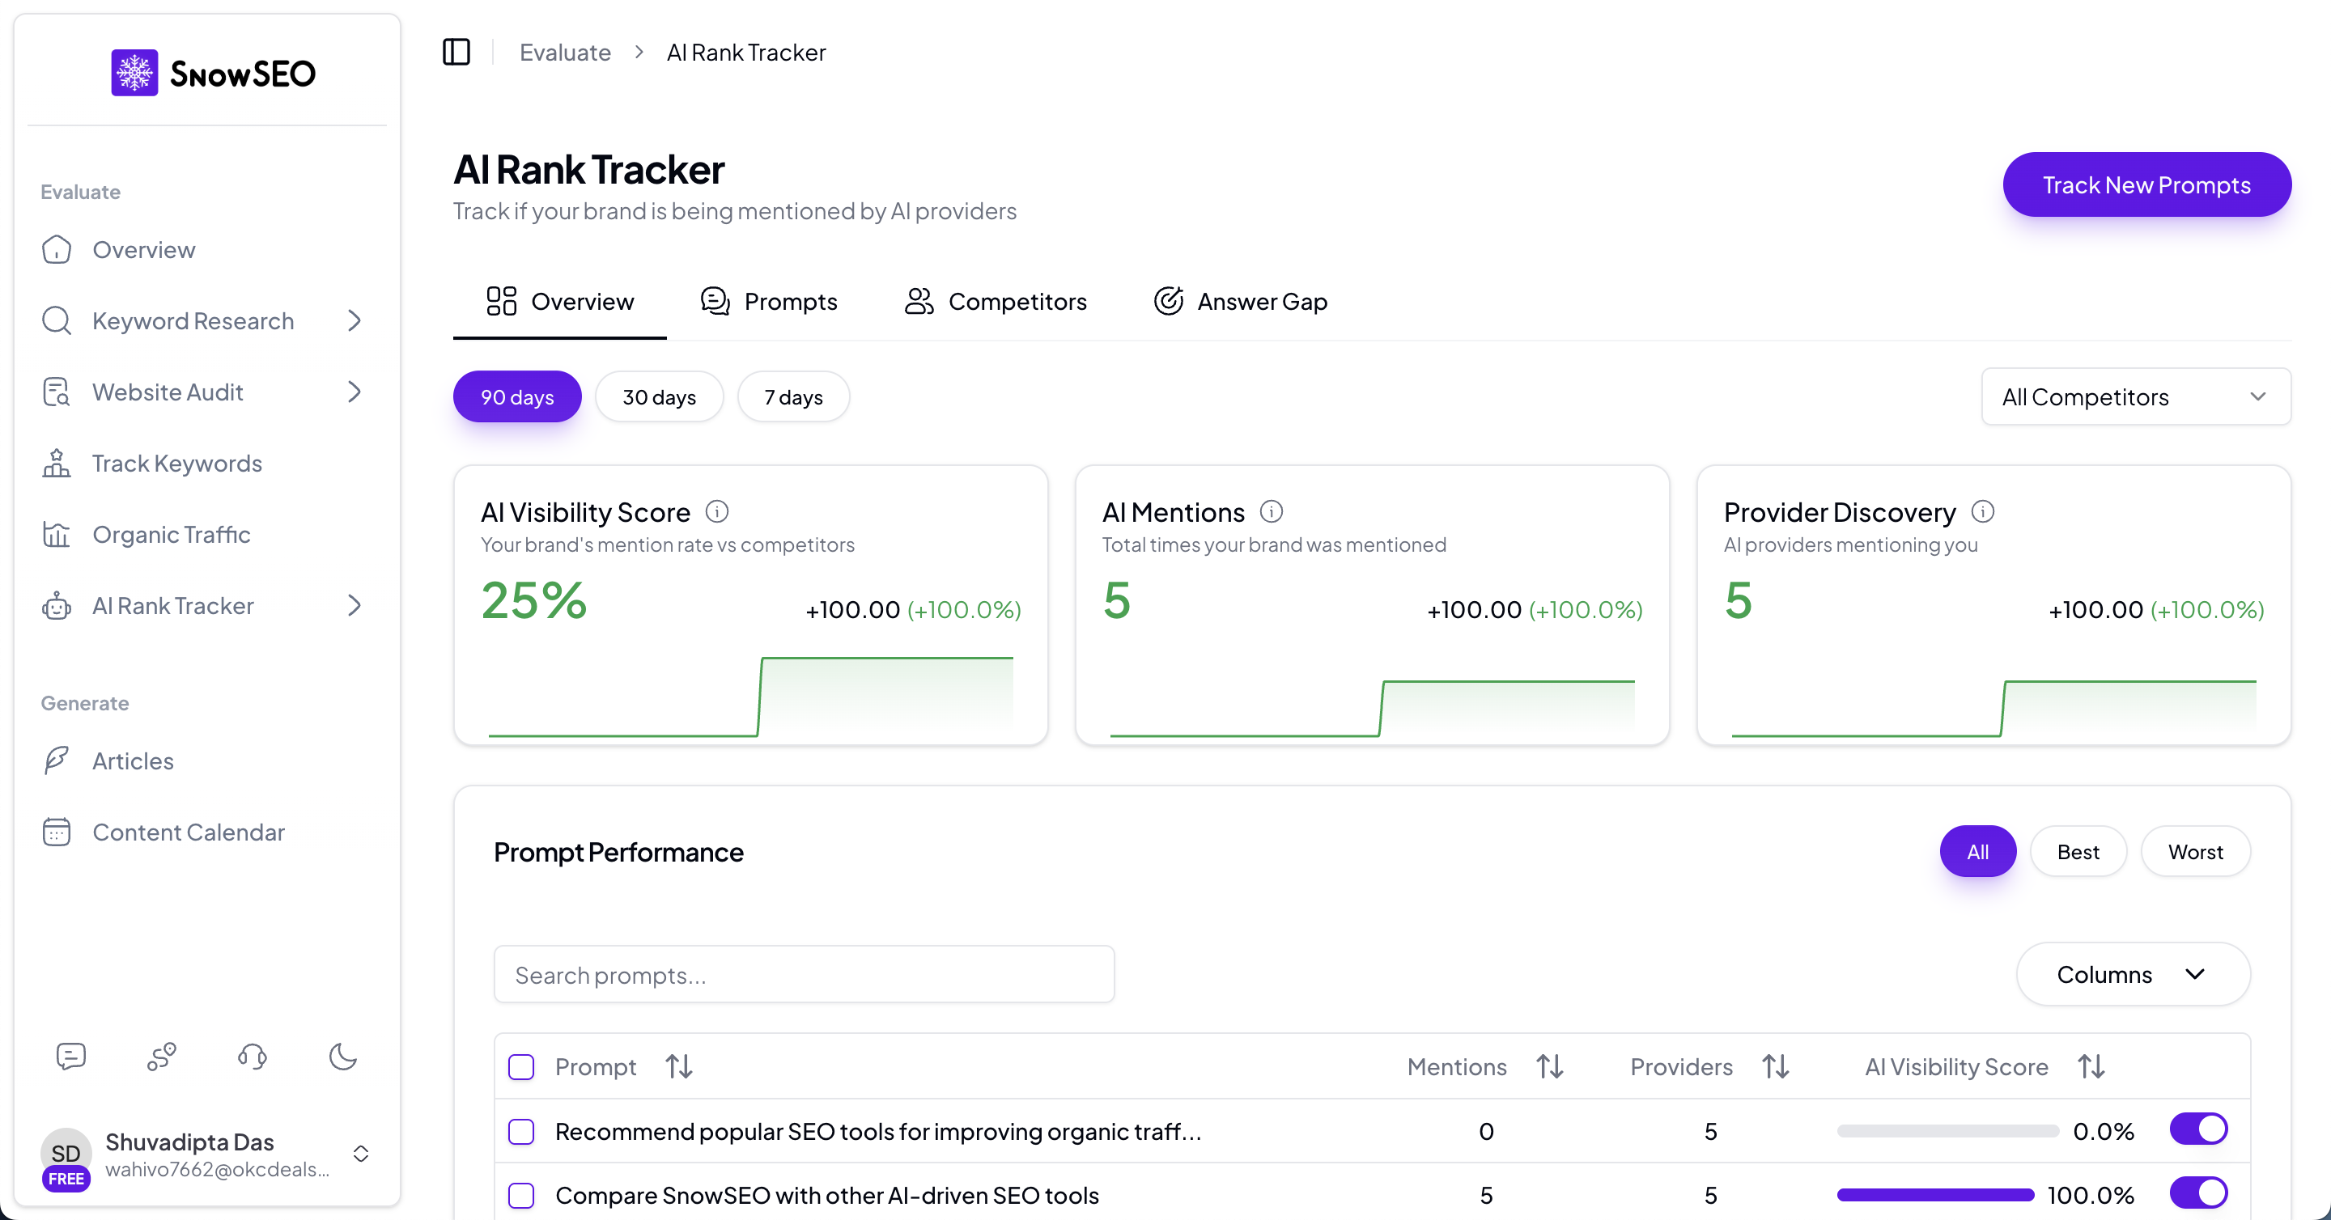This screenshot has height=1220, width=2331.
Task: Click Track New Prompts button
Action: [x=2146, y=184]
